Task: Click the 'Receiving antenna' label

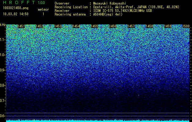Action: (70, 14)
